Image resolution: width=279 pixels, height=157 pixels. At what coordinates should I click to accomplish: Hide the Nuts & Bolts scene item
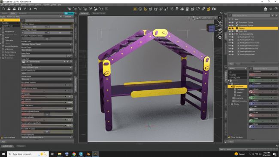coord(230,31)
